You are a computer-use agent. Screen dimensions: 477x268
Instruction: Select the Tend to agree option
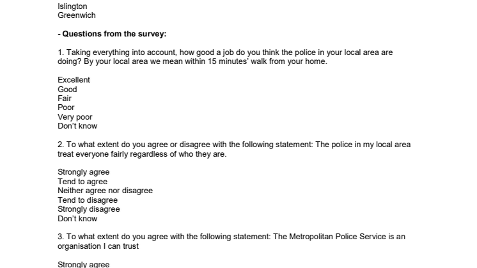tap(82, 182)
